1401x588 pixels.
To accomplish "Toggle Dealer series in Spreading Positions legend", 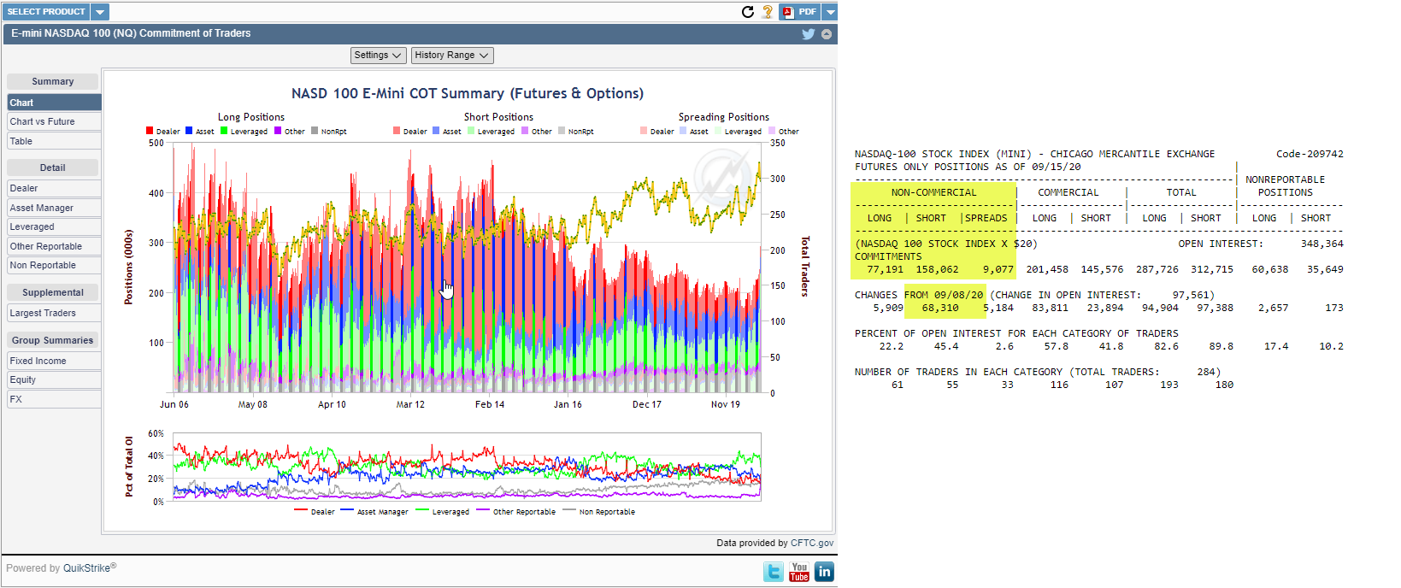I will (657, 132).
